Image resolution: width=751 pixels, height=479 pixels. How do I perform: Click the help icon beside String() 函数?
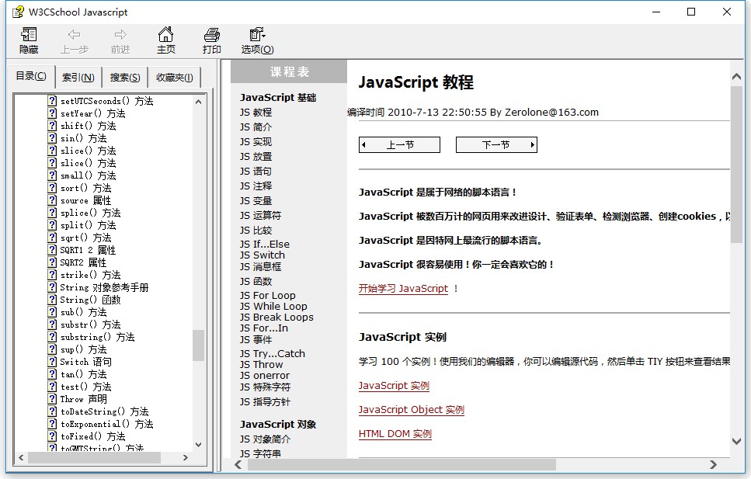click(x=52, y=300)
